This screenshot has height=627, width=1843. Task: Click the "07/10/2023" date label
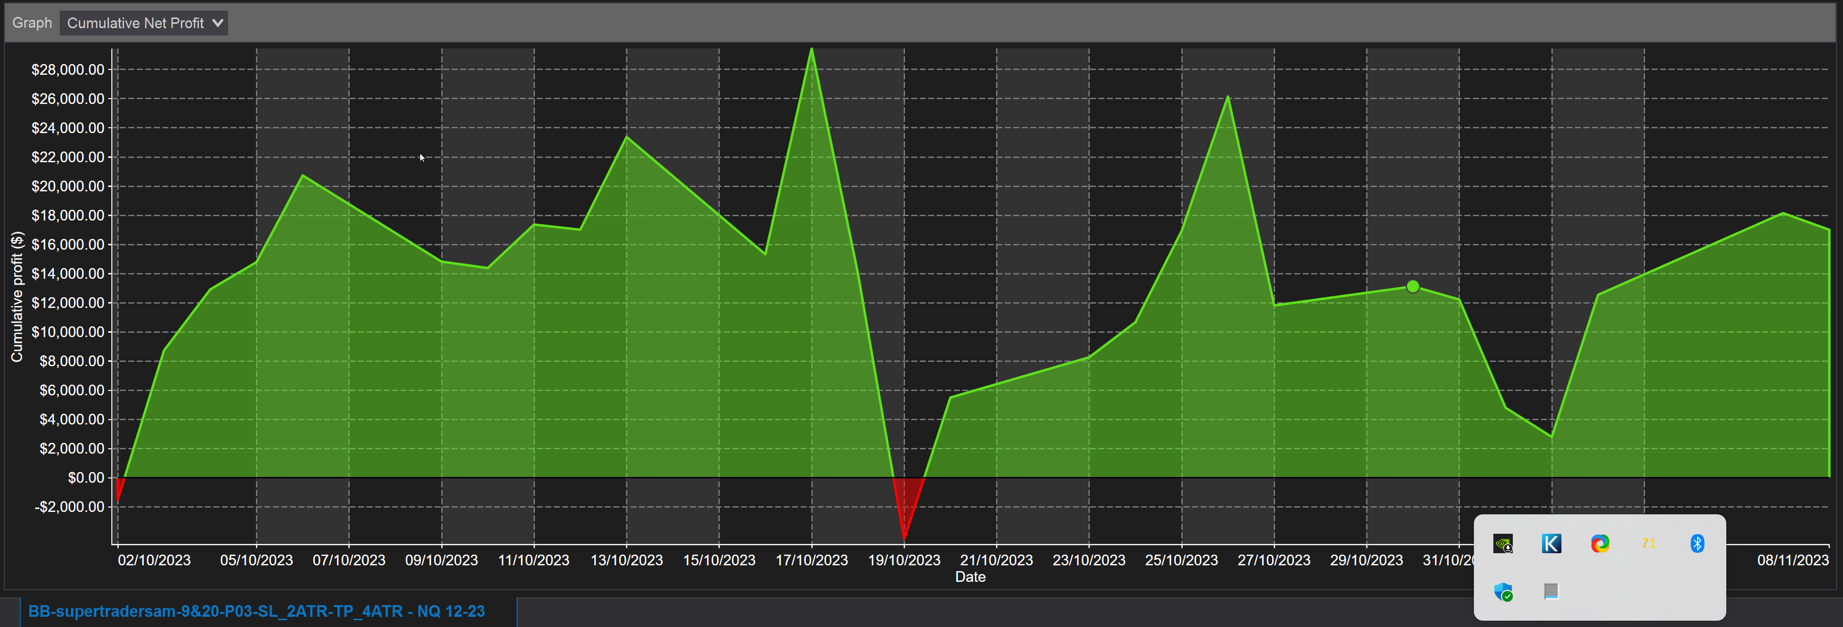(349, 560)
